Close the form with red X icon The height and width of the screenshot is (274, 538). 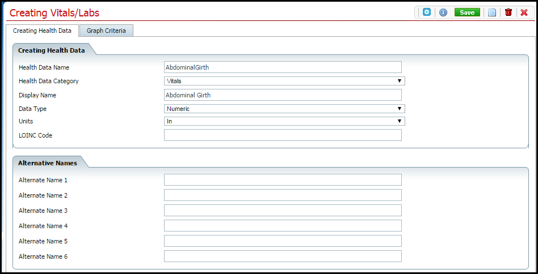524,12
